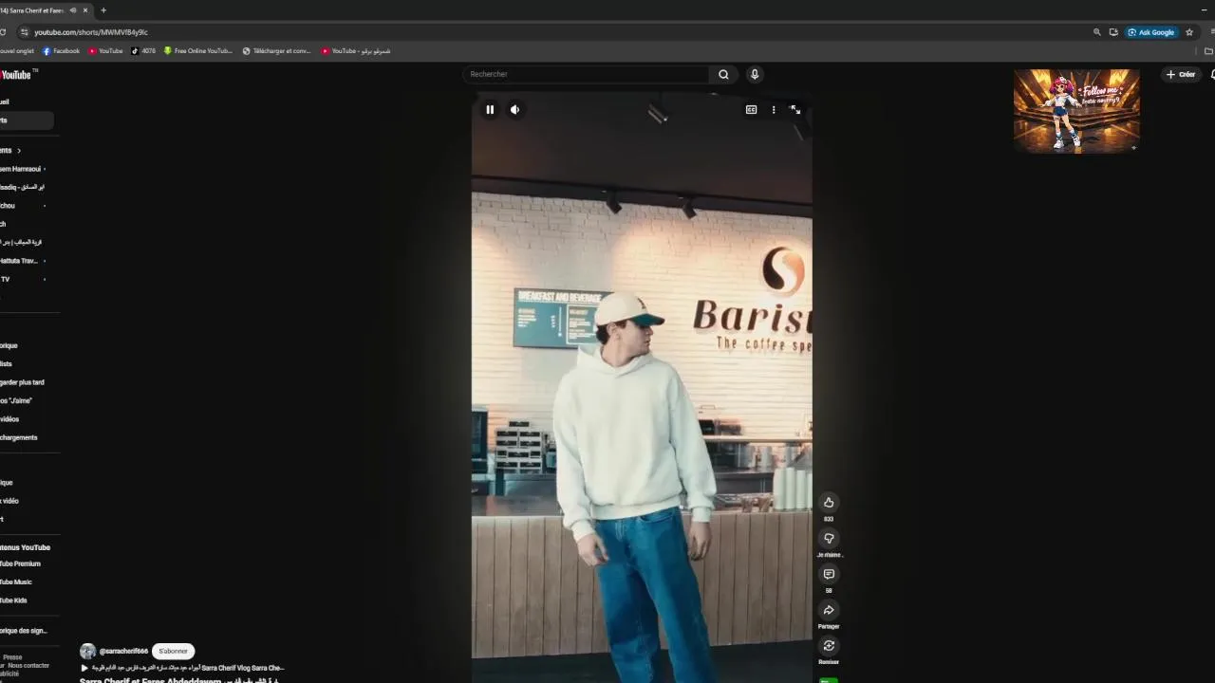Viewport: 1215px width, 683px height.
Task: Click the Ask Google button
Action: [1151, 32]
